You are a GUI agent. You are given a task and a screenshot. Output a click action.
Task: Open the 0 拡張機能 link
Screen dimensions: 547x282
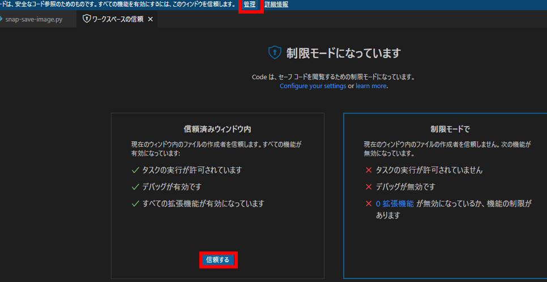click(395, 203)
